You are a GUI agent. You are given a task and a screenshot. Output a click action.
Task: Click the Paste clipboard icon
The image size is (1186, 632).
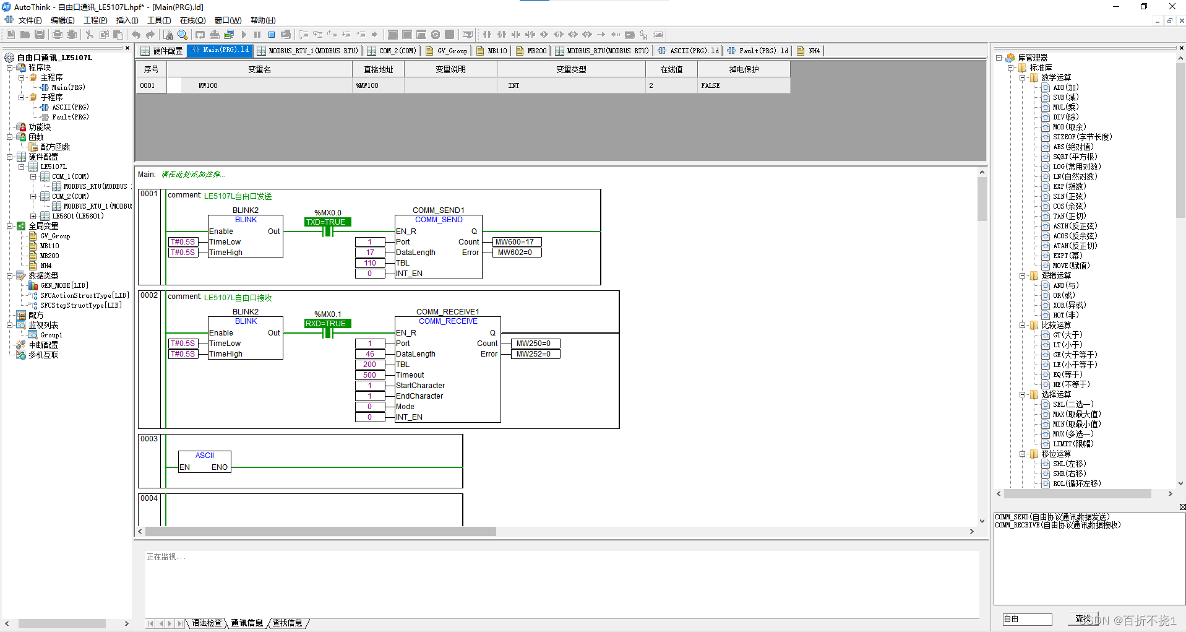[x=118, y=35]
